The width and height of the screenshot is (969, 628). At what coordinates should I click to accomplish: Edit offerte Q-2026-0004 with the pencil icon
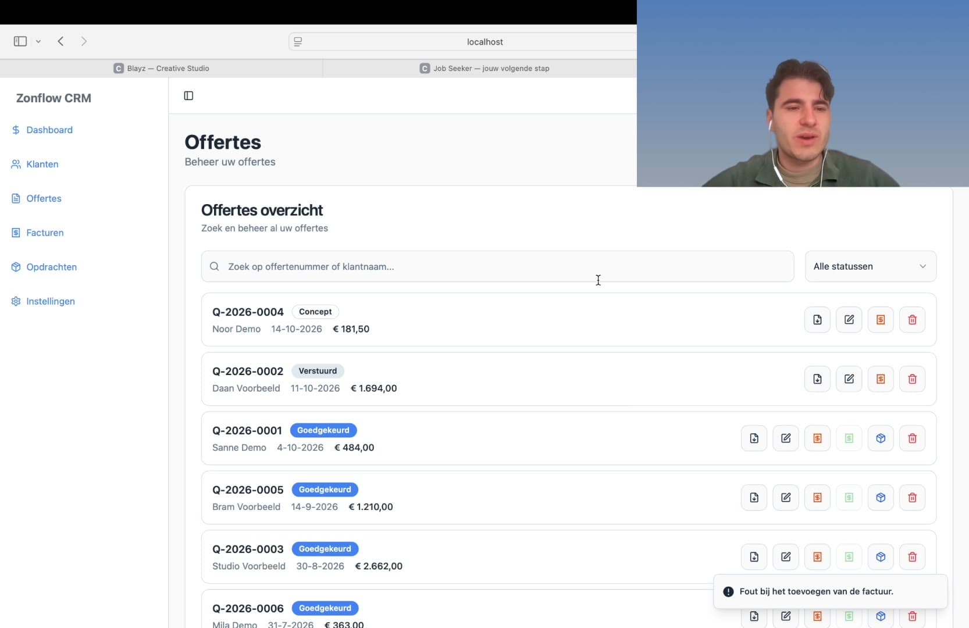coord(849,320)
